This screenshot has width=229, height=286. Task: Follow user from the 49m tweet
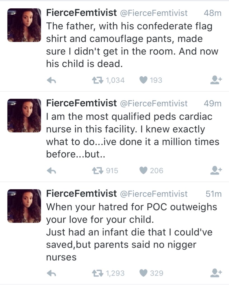coord(216,171)
